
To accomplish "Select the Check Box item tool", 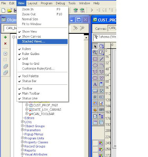I will (101, 91).
